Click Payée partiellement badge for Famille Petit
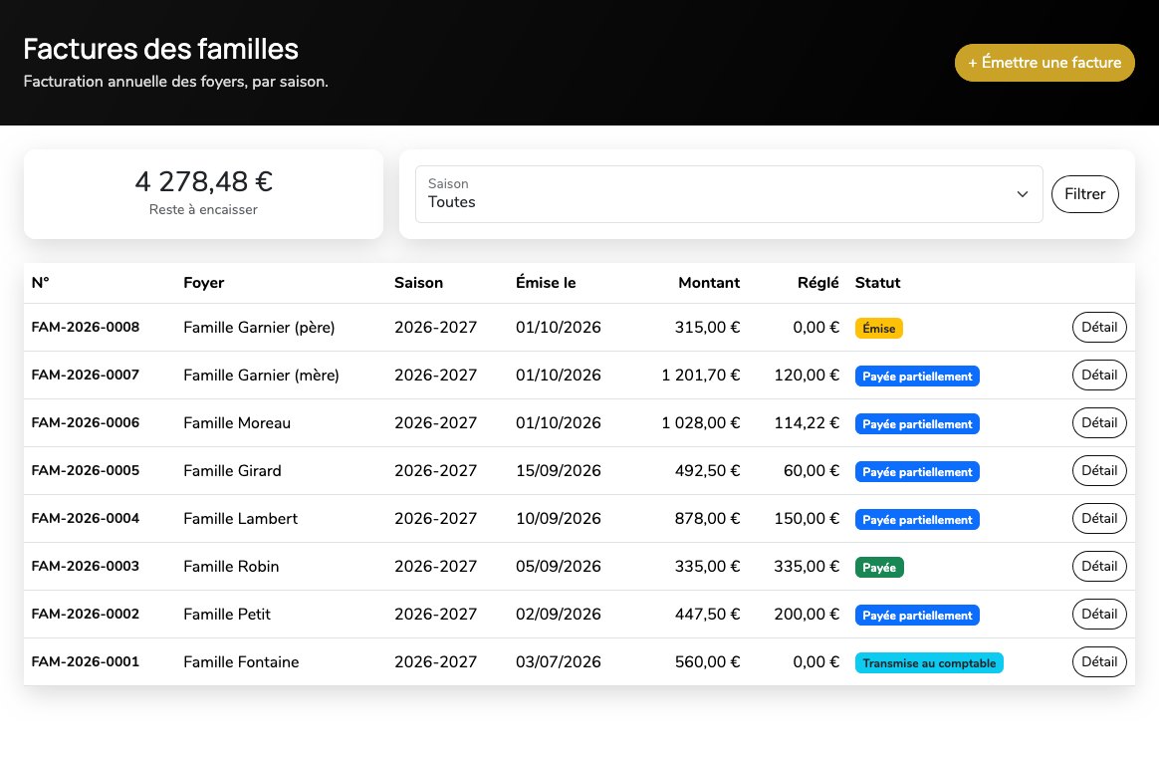 point(917,616)
